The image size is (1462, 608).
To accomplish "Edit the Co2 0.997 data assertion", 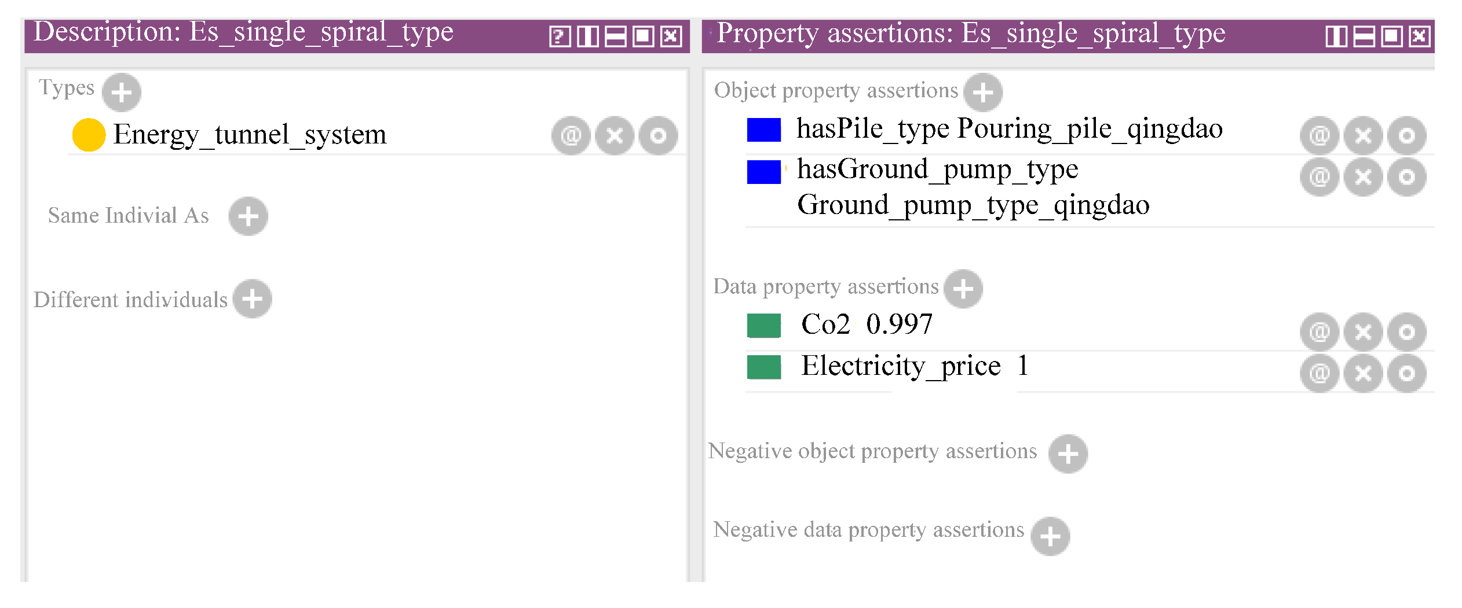I will pos(1406,332).
